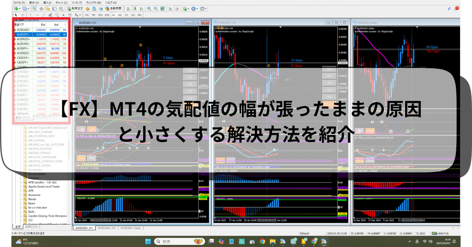Select the AUDCHF+ row in Market Watch

(41, 35)
